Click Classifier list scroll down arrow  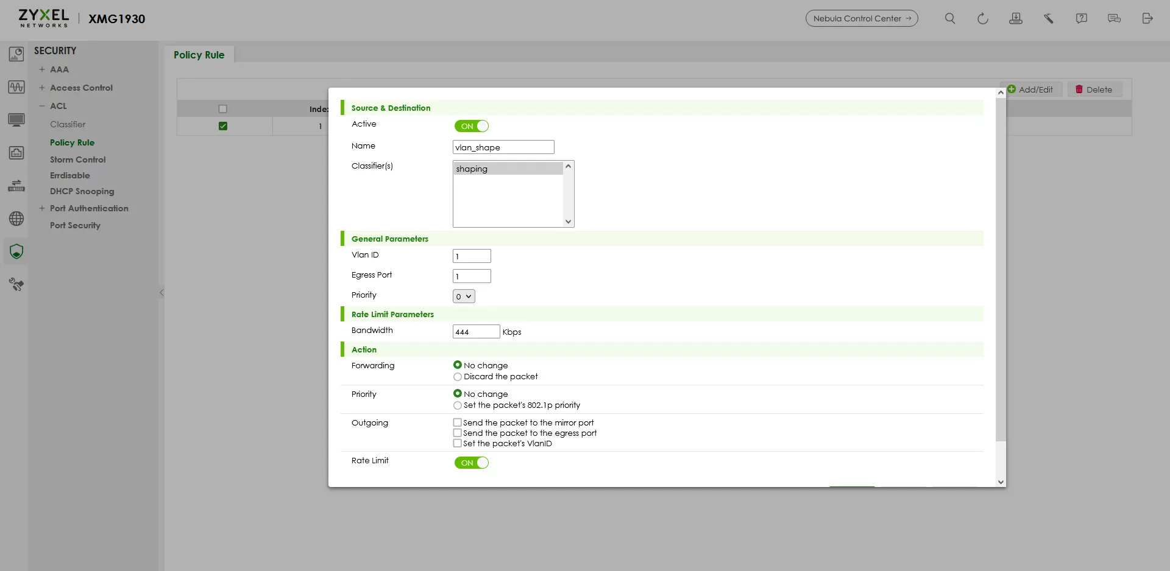point(568,222)
